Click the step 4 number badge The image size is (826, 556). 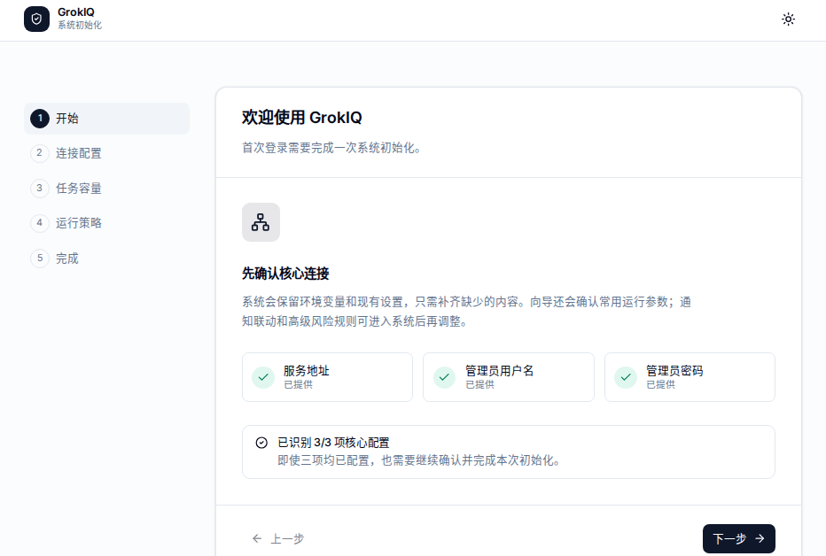(40, 223)
